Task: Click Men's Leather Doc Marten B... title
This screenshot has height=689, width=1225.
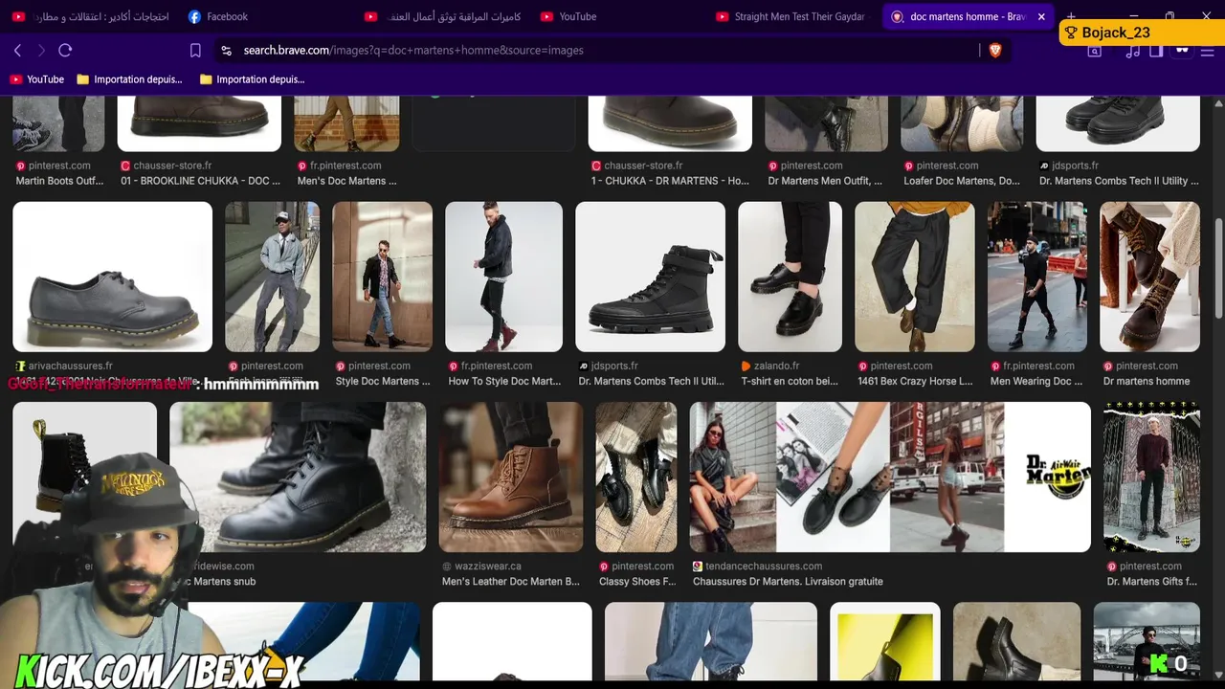Action: pyautogui.click(x=511, y=582)
